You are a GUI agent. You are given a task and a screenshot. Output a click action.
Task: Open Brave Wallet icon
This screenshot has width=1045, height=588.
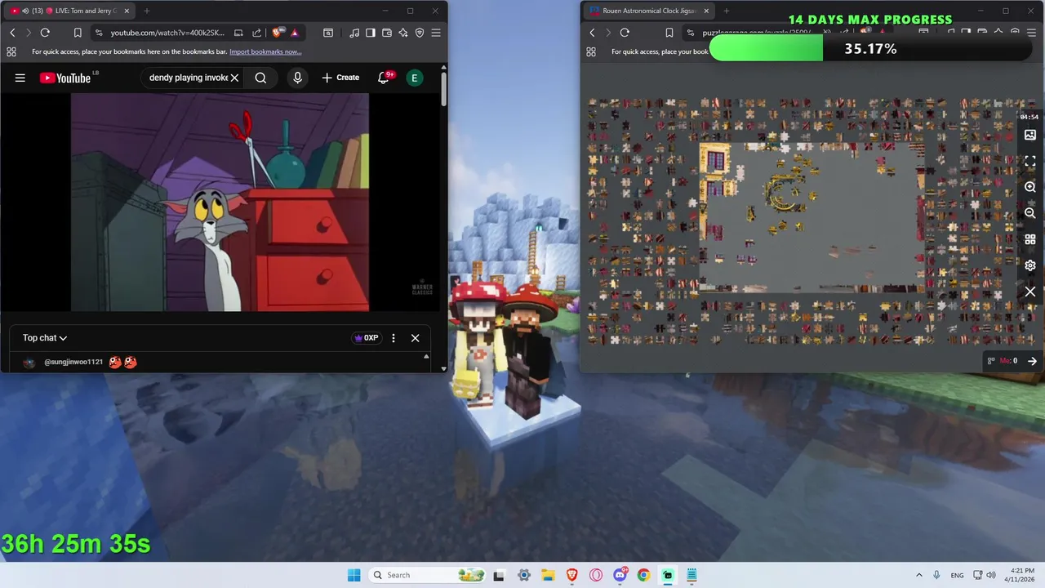(387, 33)
